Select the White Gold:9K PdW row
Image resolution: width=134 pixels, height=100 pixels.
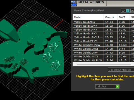[103, 45]
